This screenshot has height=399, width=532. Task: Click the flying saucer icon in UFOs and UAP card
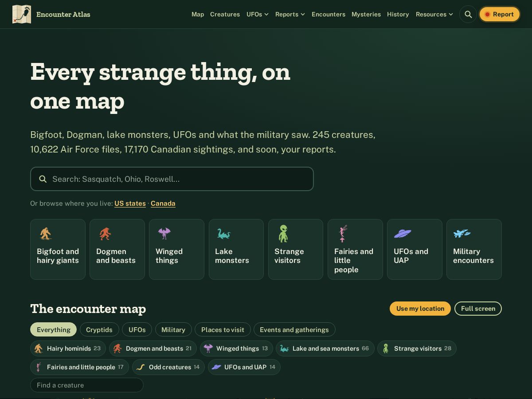pos(403,233)
